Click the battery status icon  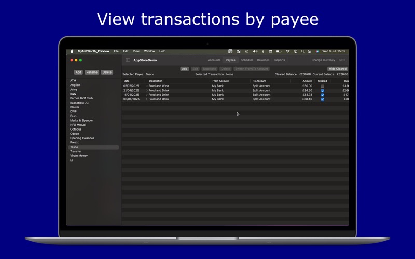coord(279,51)
